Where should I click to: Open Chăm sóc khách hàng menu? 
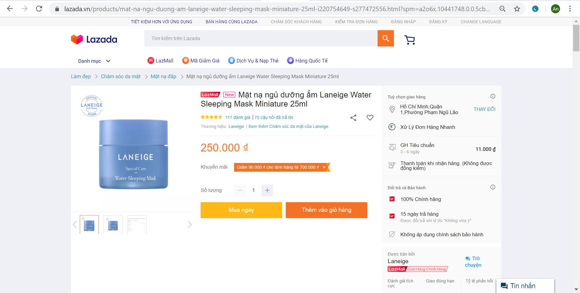296,22
